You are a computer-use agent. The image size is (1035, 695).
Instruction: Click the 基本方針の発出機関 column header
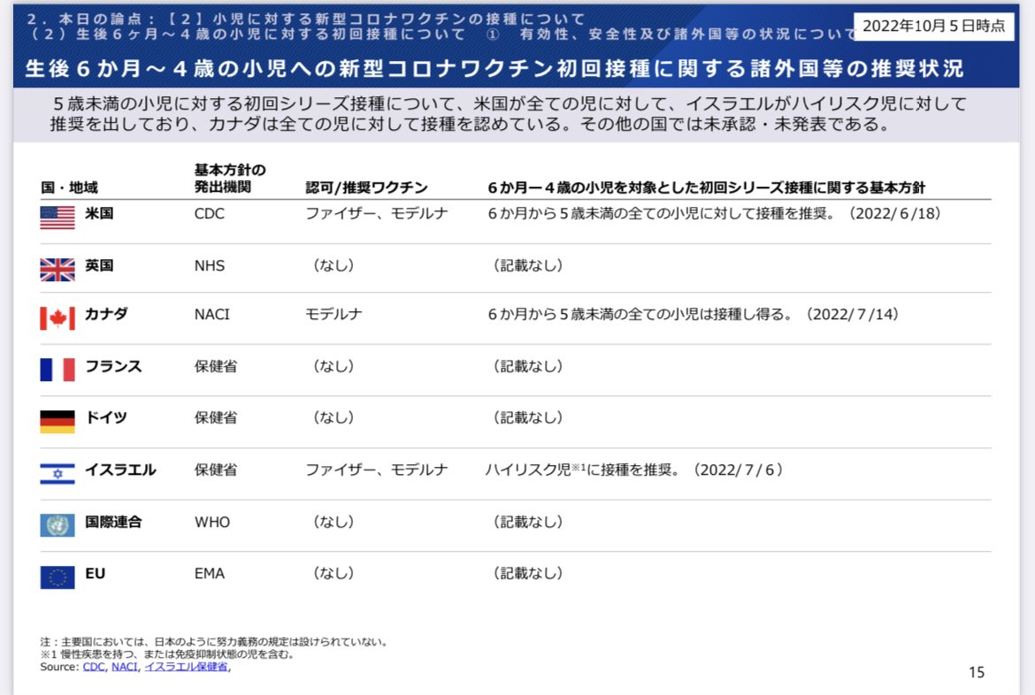click(x=230, y=179)
